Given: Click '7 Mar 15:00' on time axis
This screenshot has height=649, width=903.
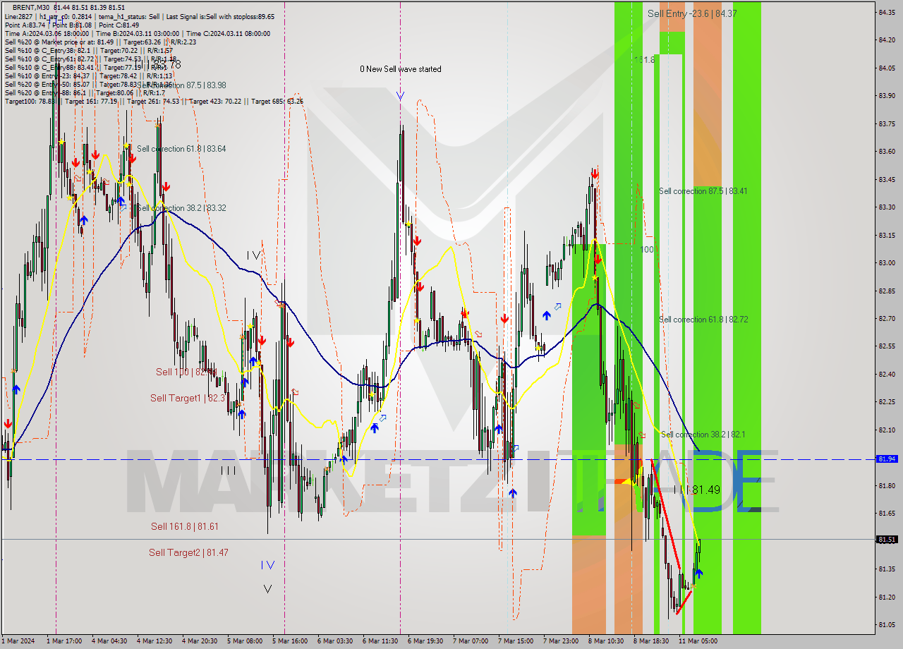Looking at the screenshot, I should click(515, 641).
